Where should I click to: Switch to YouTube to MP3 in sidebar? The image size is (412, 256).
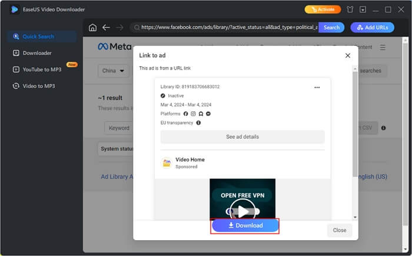(41, 69)
